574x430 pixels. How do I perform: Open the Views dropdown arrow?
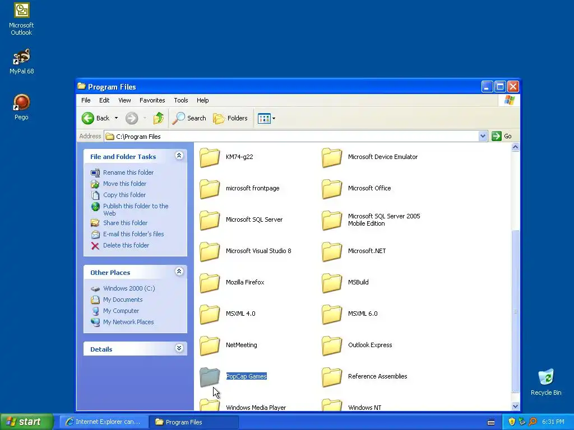274,119
